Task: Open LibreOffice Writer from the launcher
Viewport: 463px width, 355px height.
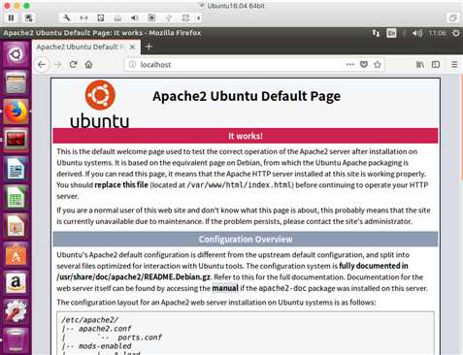Action: pyautogui.click(x=16, y=169)
